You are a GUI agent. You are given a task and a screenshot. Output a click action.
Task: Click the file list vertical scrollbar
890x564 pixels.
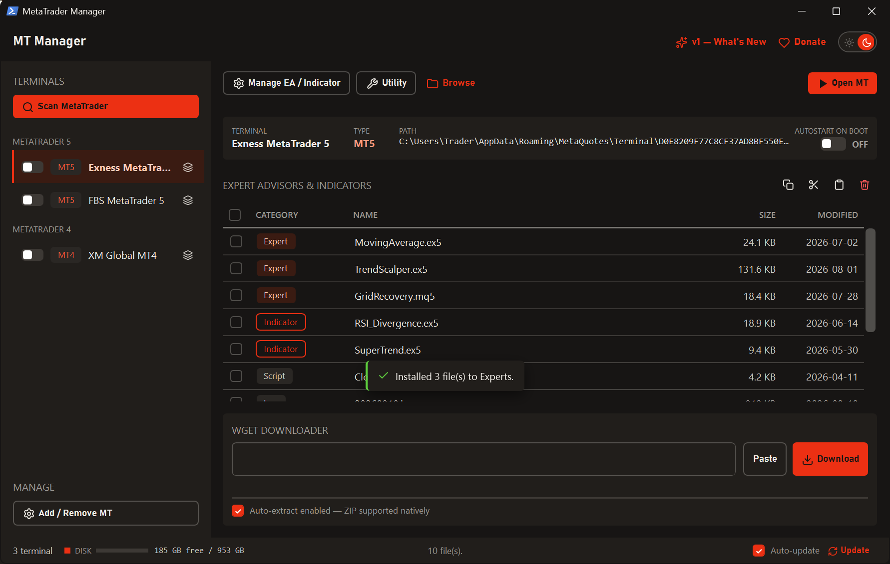[x=871, y=280]
